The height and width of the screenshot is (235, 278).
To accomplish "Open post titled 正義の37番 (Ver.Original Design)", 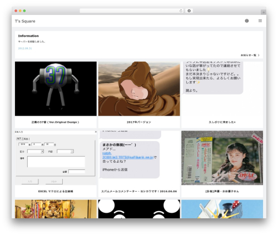I will 56,122.
